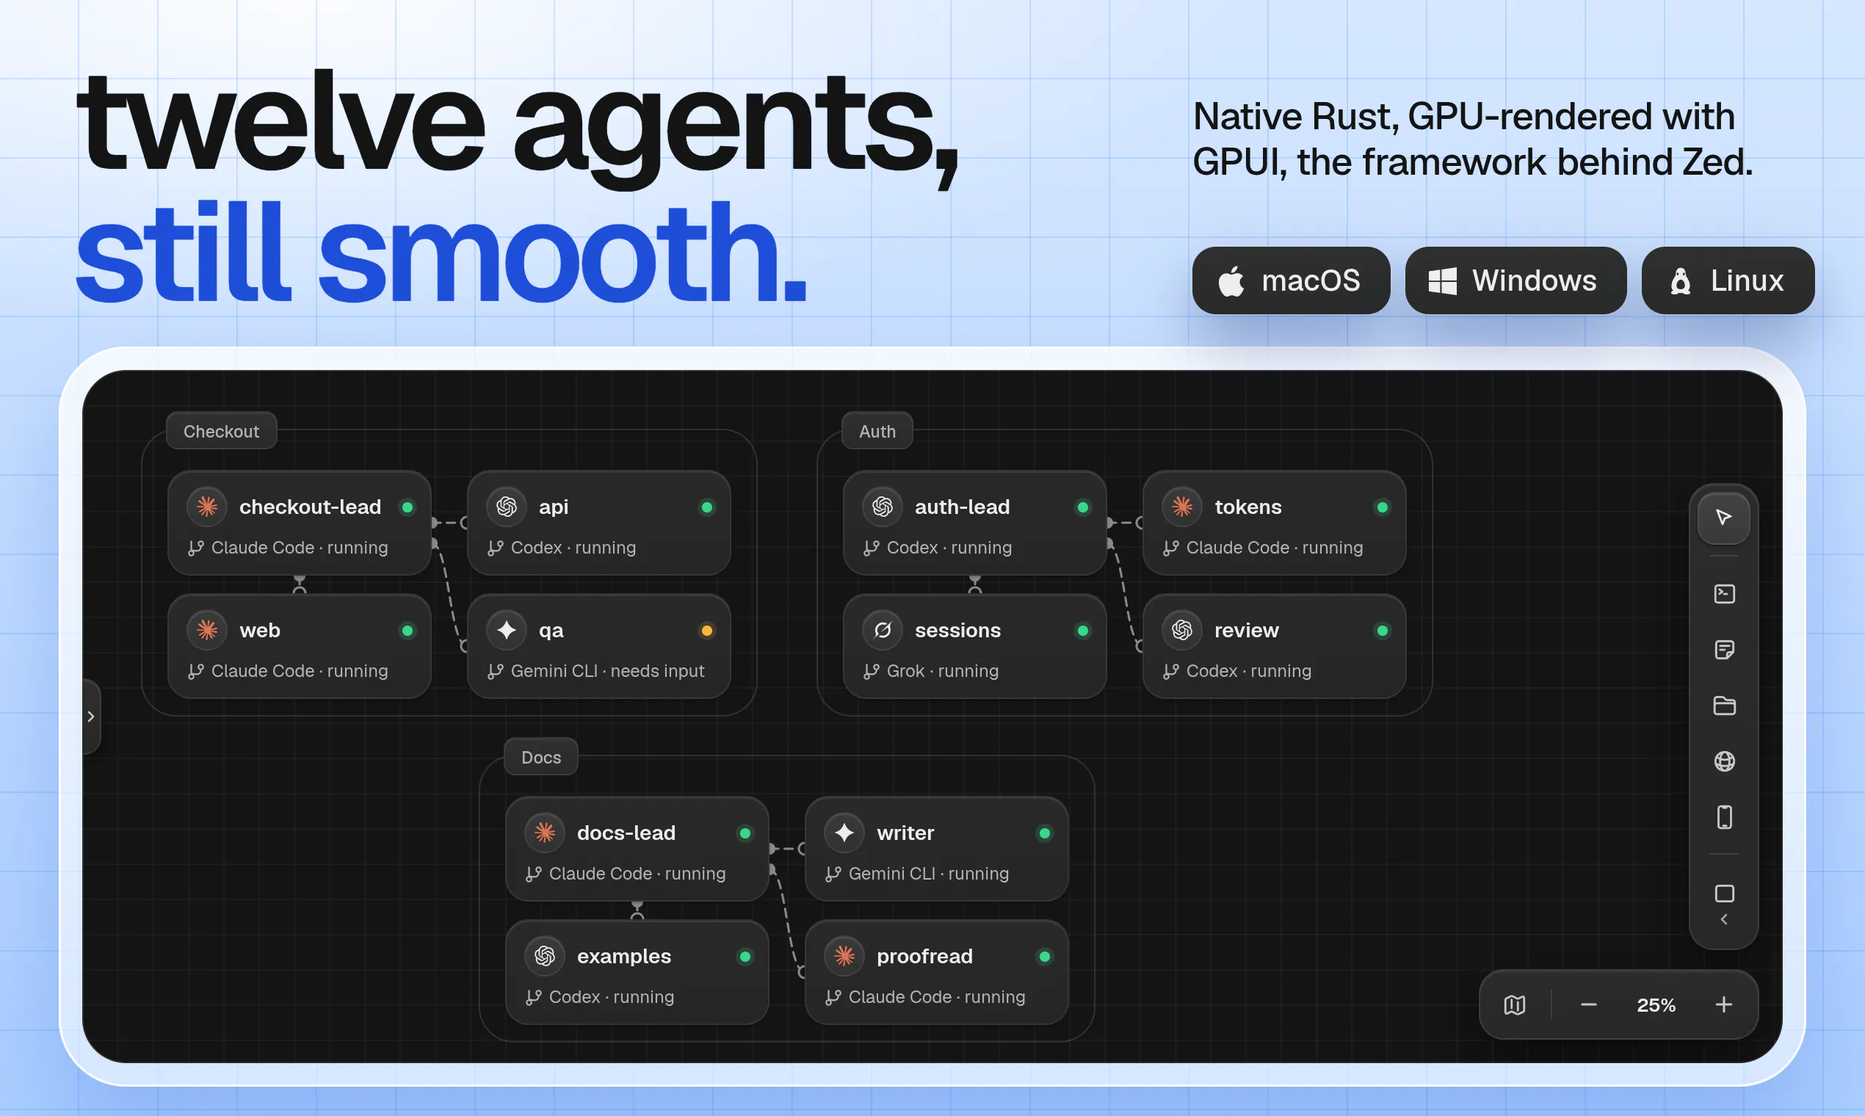Viewport: 1865px width, 1116px height.
Task: Click the green status dot on tokens
Action: coord(1382,507)
